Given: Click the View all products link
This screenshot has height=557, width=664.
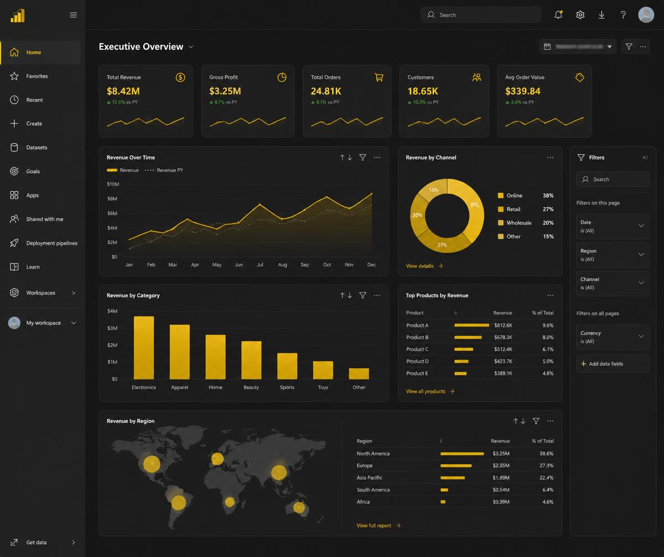Looking at the screenshot, I should tap(430, 391).
